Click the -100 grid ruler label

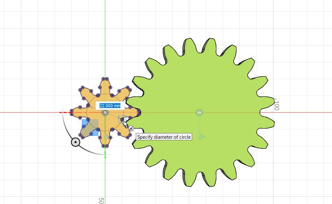[x=276, y=104]
